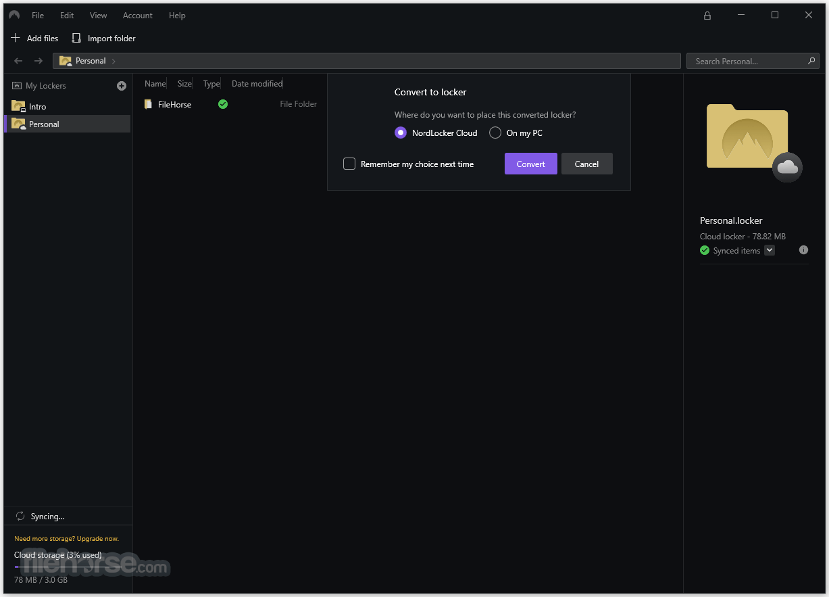
Task: Close the NordLocker window
Action: tap(809, 16)
